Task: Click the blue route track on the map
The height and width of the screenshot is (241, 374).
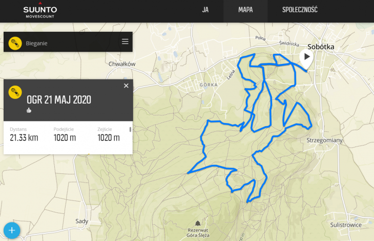Action: point(272,105)
